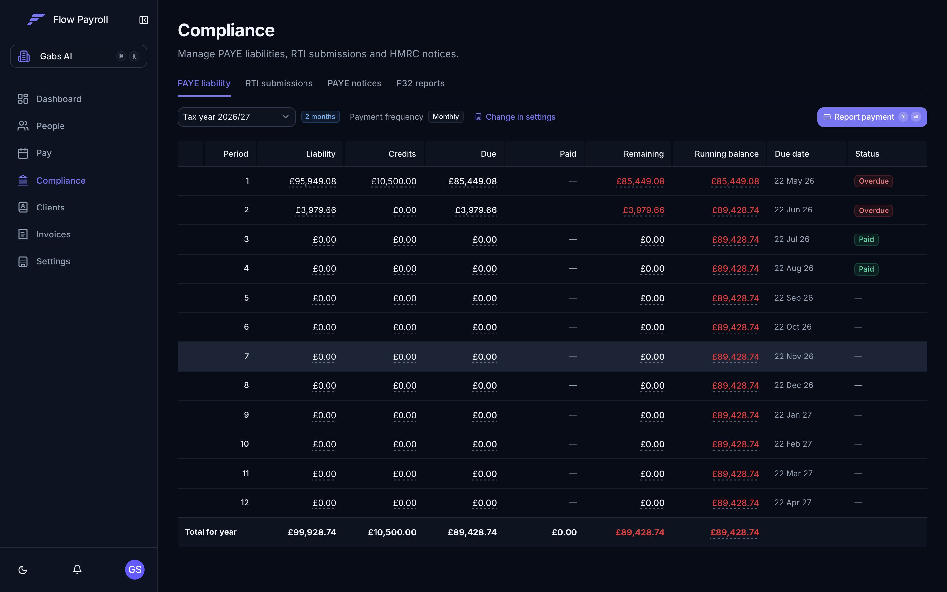Click the Paid status for 22 Aug 26
The width and height of the screenshot is (947, 592).
(866, 269)
